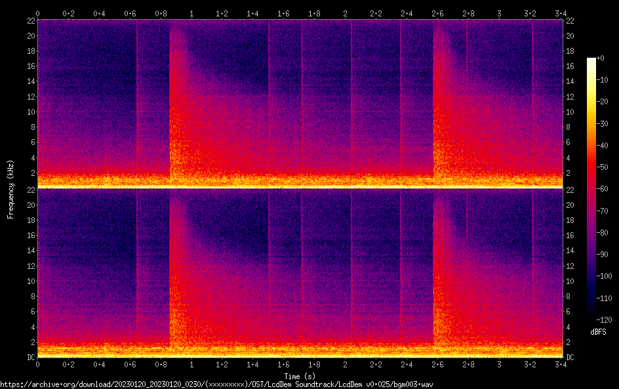Click the "10" kHz label on upper-left frequency axis
This screenshot has height=389, width=619.
pos(30,112)
